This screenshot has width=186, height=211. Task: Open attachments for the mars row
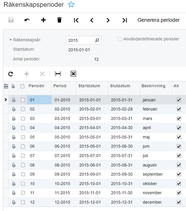(14, 118)
